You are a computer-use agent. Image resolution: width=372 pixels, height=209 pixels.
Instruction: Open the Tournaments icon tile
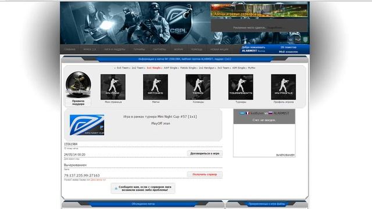coord(241,87)
